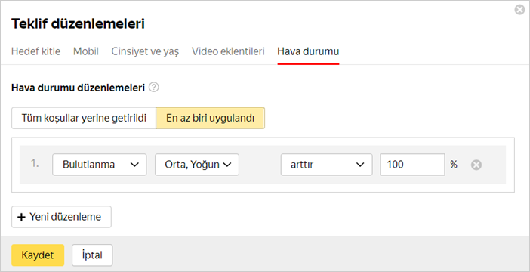Remove the Bulutlanma adjustment row

click(x=476, y=165)
